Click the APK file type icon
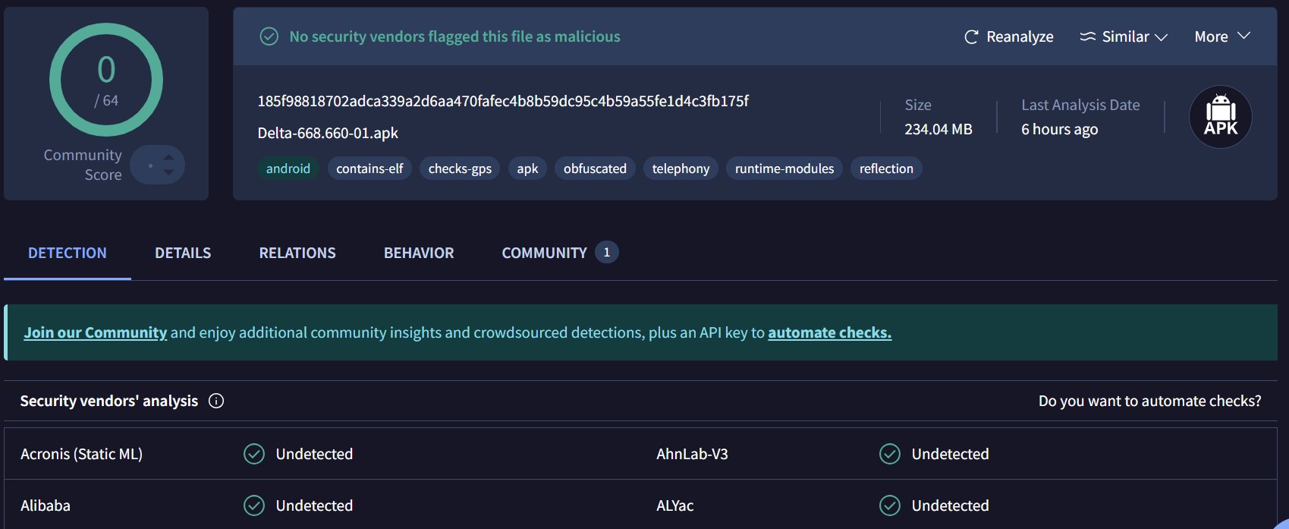The image size is (1289, 529). click(x=1220, y=117)
